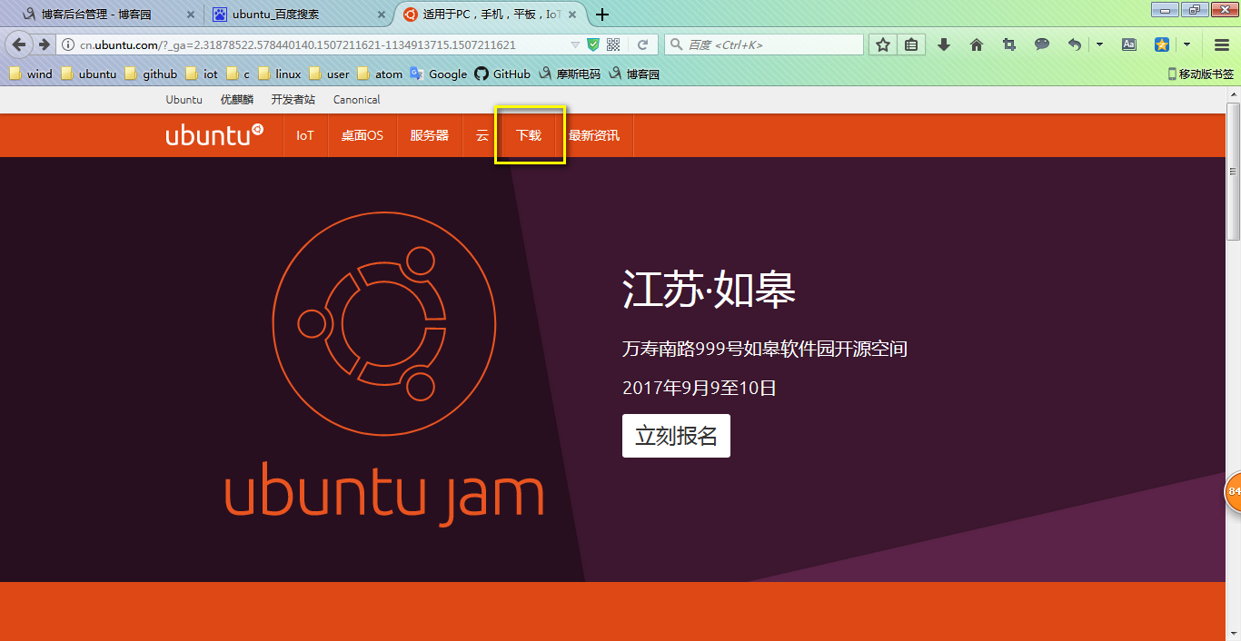Open the 桌面OS nav menu item
The image size is (1241, 641).
[362, 135]
